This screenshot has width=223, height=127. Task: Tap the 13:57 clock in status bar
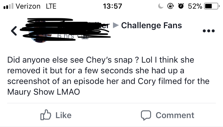[112, 6]
